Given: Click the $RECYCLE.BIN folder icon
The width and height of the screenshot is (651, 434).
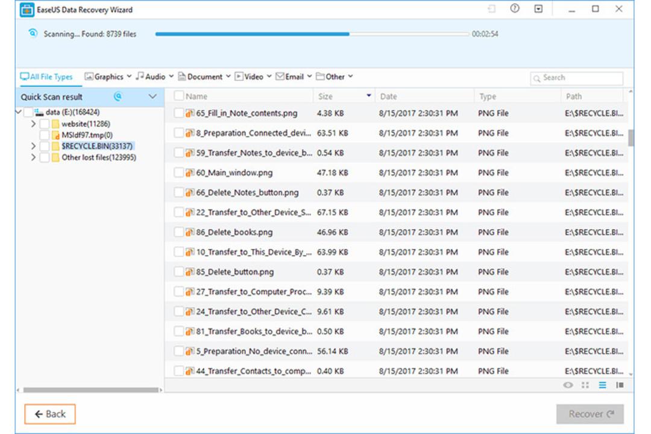Looking at the screenshot, I should pos(55,146).
